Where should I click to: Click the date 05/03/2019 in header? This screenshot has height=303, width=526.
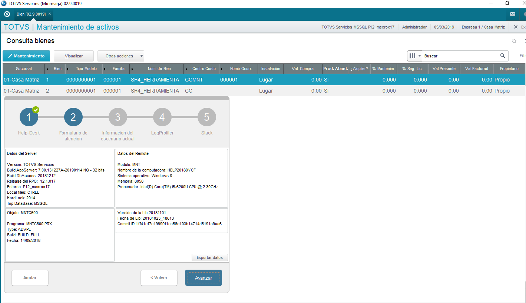point(444,27)
